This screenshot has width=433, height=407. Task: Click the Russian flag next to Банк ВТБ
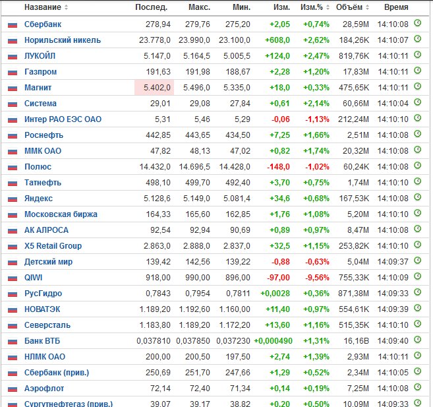[13, 342]
